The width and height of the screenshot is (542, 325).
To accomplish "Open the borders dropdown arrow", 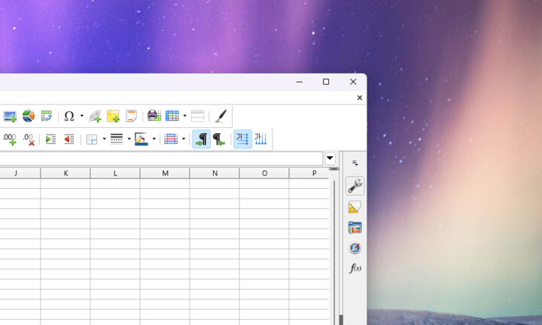I will [x=104, y=139].
